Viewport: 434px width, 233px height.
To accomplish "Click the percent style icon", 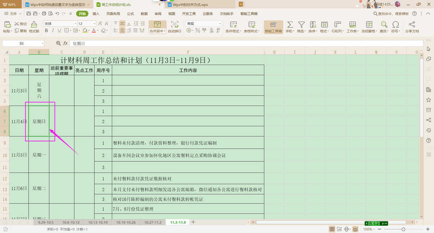I will click(198, 31).
